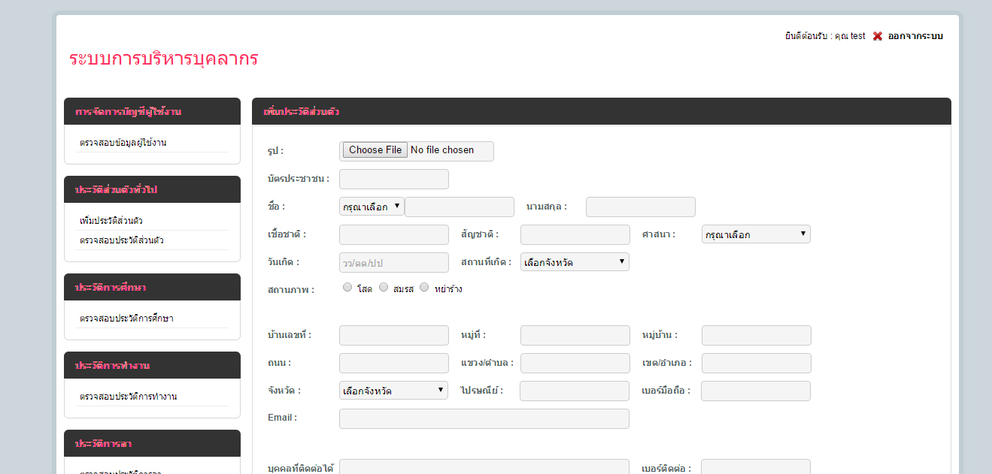Screen dimensions: 992x474
Task: Click the วันเกิด birth date field
Action: [394, 262]
